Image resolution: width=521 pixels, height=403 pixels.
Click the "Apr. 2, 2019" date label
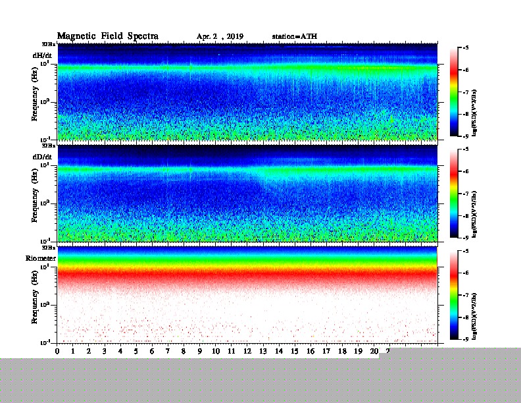pos(220,37)
